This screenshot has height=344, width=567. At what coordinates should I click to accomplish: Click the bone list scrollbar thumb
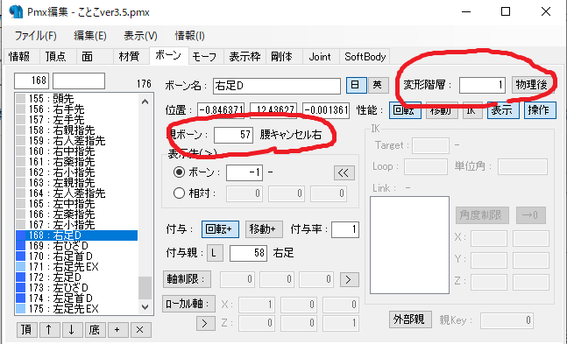coord(145,288)
